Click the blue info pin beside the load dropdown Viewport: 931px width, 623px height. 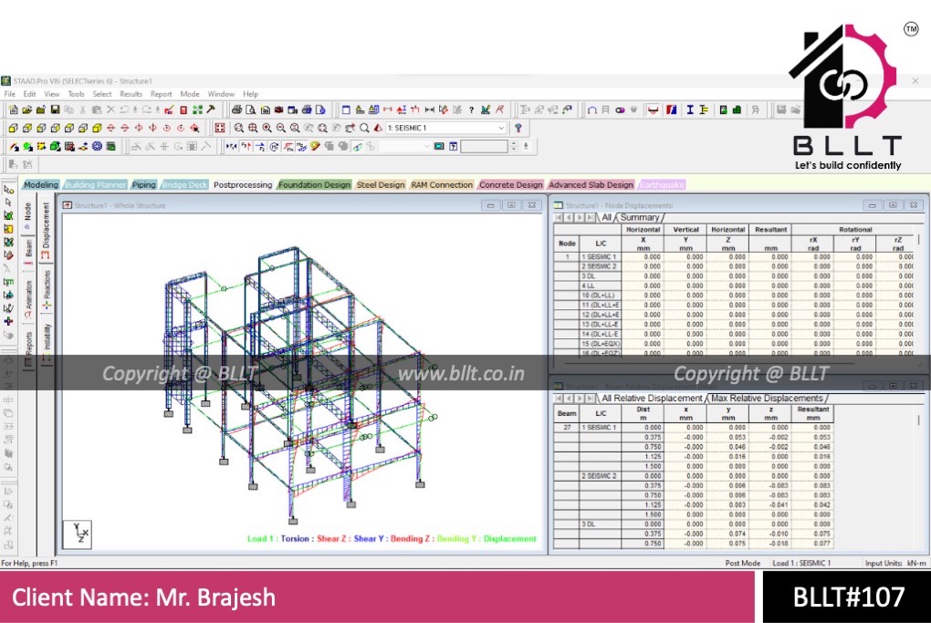pyautogui.click(x=518, y=129)
